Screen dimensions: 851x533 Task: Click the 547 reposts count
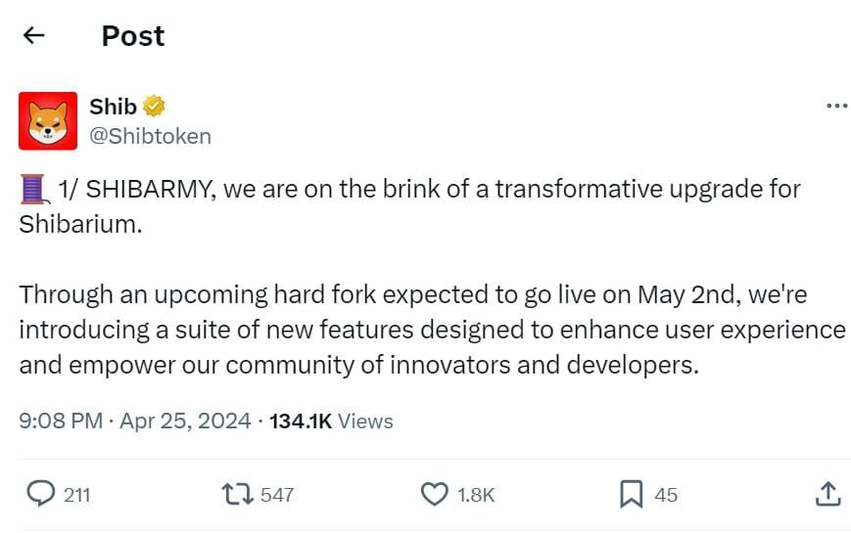point(277,496)
